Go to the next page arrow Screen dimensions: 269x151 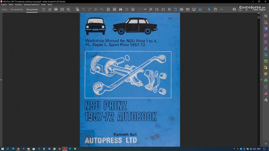click(133, 9)
